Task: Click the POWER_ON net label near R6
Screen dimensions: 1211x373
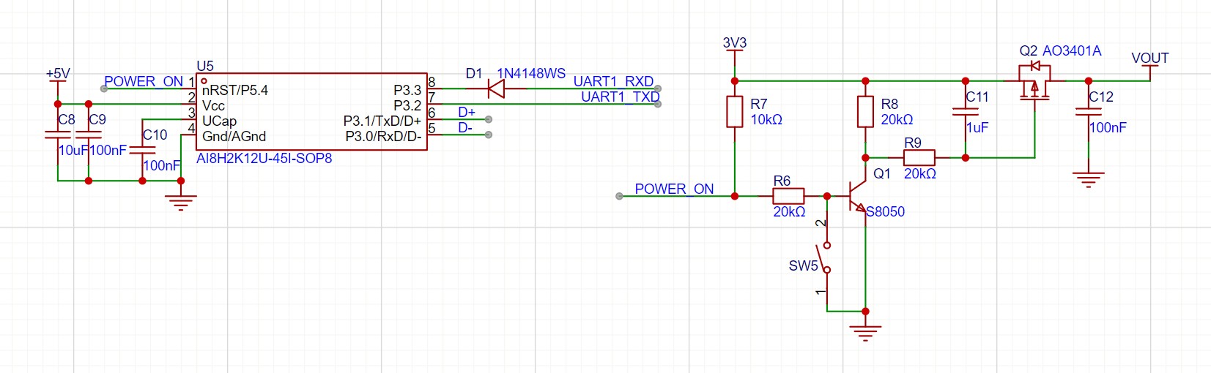Action: pyautogui.click(x=674, y=189)
